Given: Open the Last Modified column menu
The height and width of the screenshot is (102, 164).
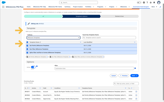Looking at the screenshot, I should 135,42.
